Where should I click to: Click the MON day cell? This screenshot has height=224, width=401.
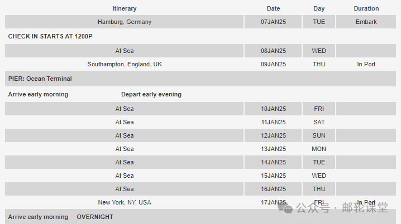pyautogui.click(x=319, y=149)
